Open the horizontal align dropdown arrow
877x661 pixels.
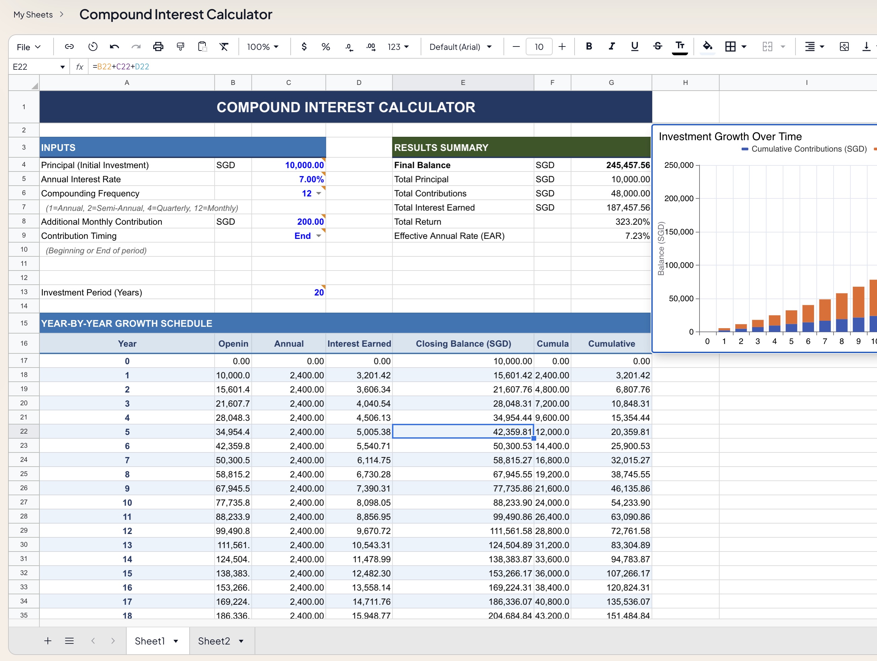[x=822, y=47]
